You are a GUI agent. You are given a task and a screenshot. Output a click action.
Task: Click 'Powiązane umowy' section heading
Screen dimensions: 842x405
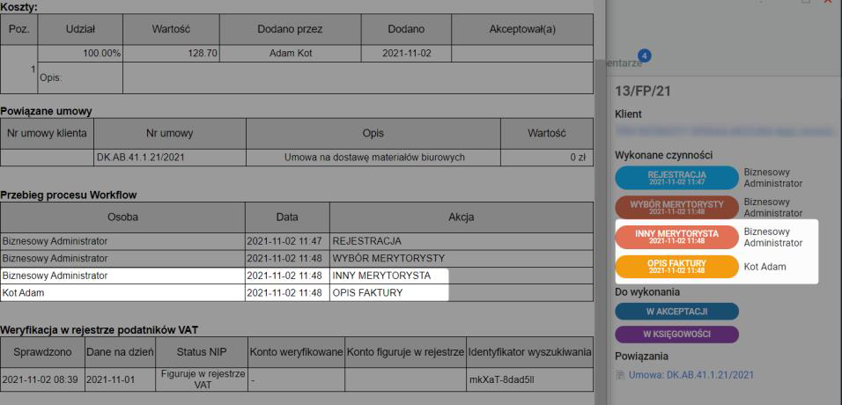[46, 111]
